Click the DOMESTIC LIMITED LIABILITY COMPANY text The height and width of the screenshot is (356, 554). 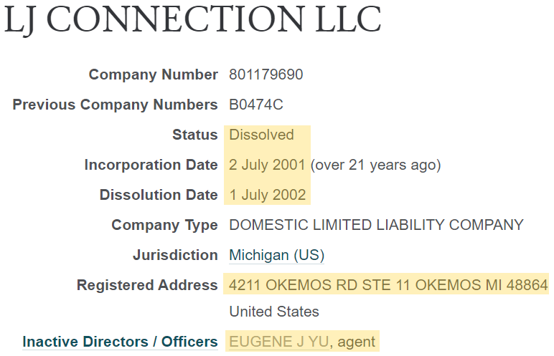(376, 225)
